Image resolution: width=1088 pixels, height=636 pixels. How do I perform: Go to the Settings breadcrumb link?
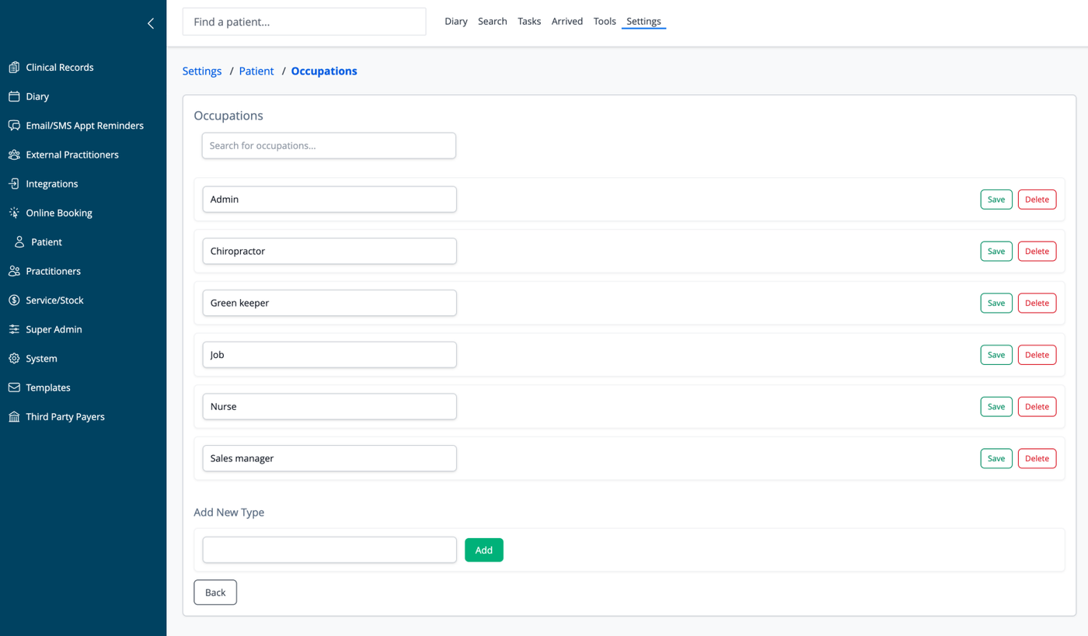tap(202, 71)
